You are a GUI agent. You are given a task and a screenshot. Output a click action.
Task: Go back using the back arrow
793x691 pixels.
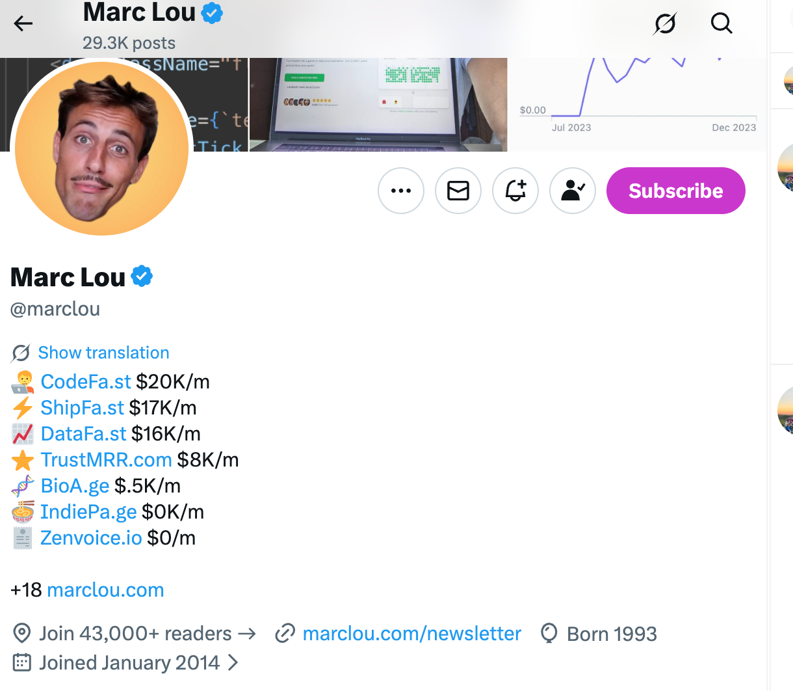coord(23,24)
